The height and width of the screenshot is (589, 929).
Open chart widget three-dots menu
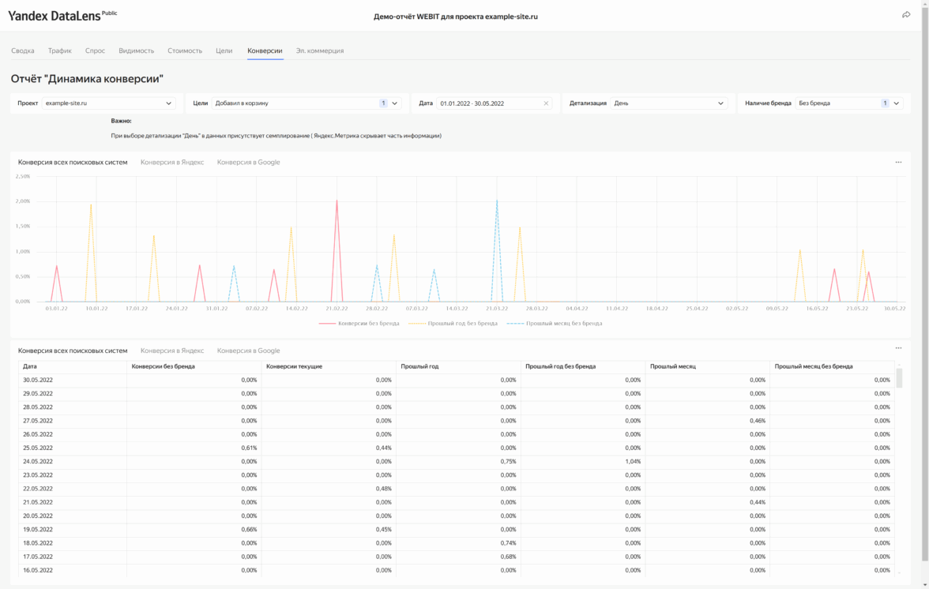tap(898, 162)
